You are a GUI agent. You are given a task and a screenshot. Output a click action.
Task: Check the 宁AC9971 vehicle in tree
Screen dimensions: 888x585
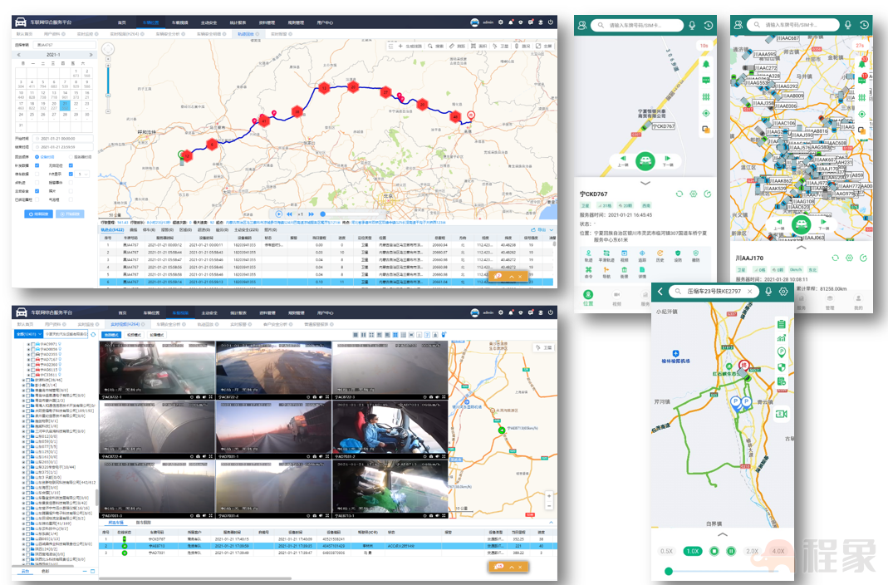coord(32,344)
